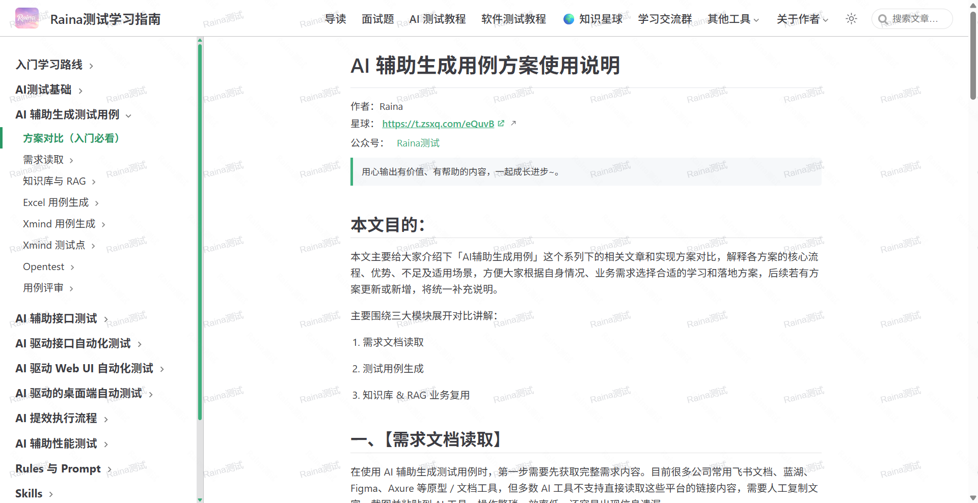Expand the 其他工具 dropdown menu

click(x=733, y=19)
